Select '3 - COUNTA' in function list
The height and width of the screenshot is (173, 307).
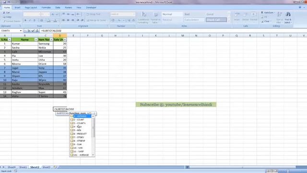[81, 123]
